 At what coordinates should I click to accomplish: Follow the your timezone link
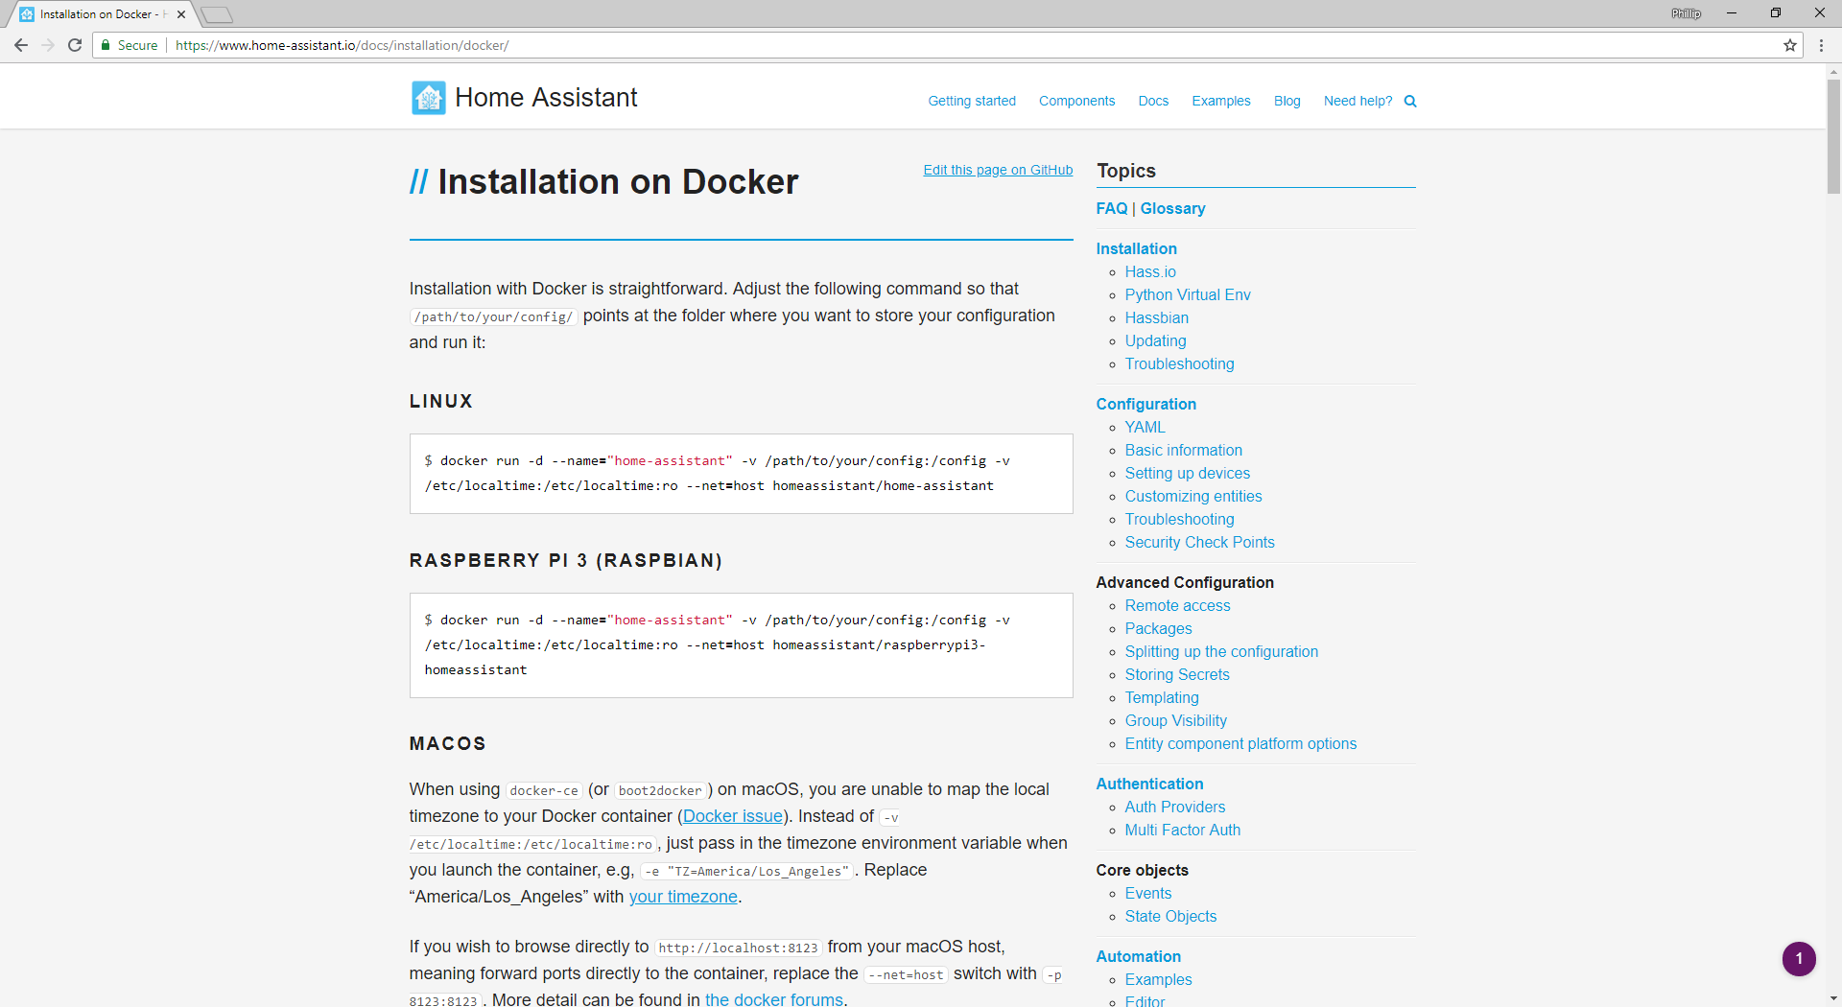click(x=683, y=897)
